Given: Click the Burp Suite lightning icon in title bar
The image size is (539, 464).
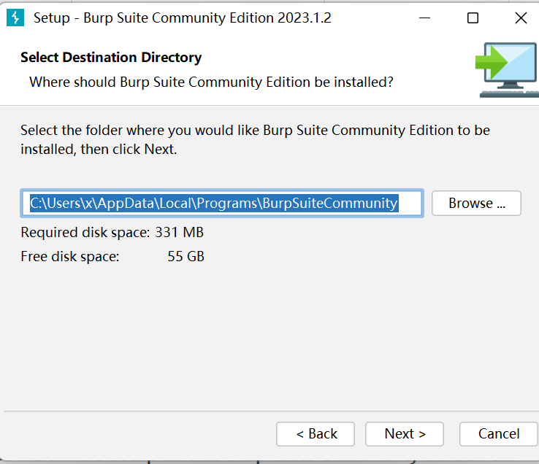Looking at the screenshot, I should pyautogui.click(x=15, y=18).
